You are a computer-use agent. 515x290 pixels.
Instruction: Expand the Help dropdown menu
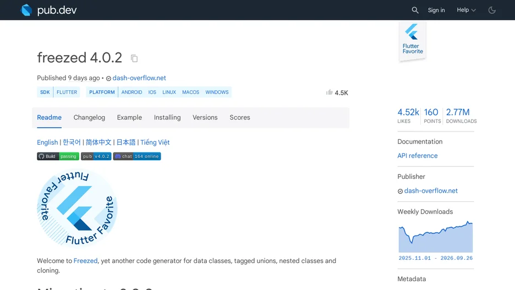tap(466, 10)
